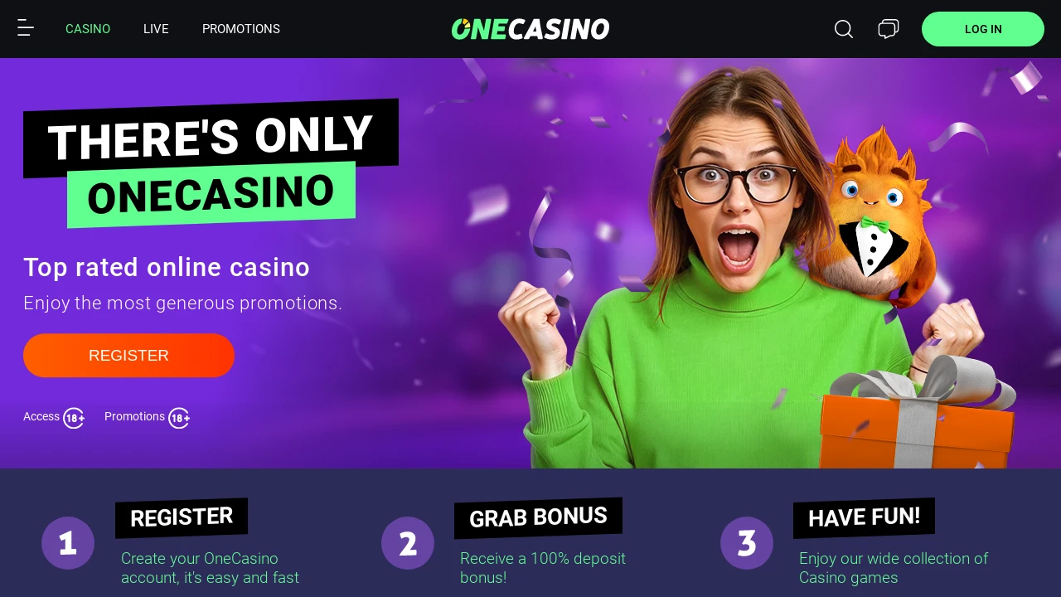
Task: Select the Casino menu item
Action: (x=88, y=29)
